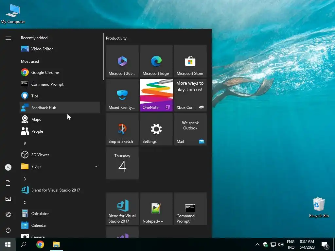Image resolution: width=335 pixels, height=251 pixels.
Task: Open the Settings tile
Action: [x=156, y=129]
